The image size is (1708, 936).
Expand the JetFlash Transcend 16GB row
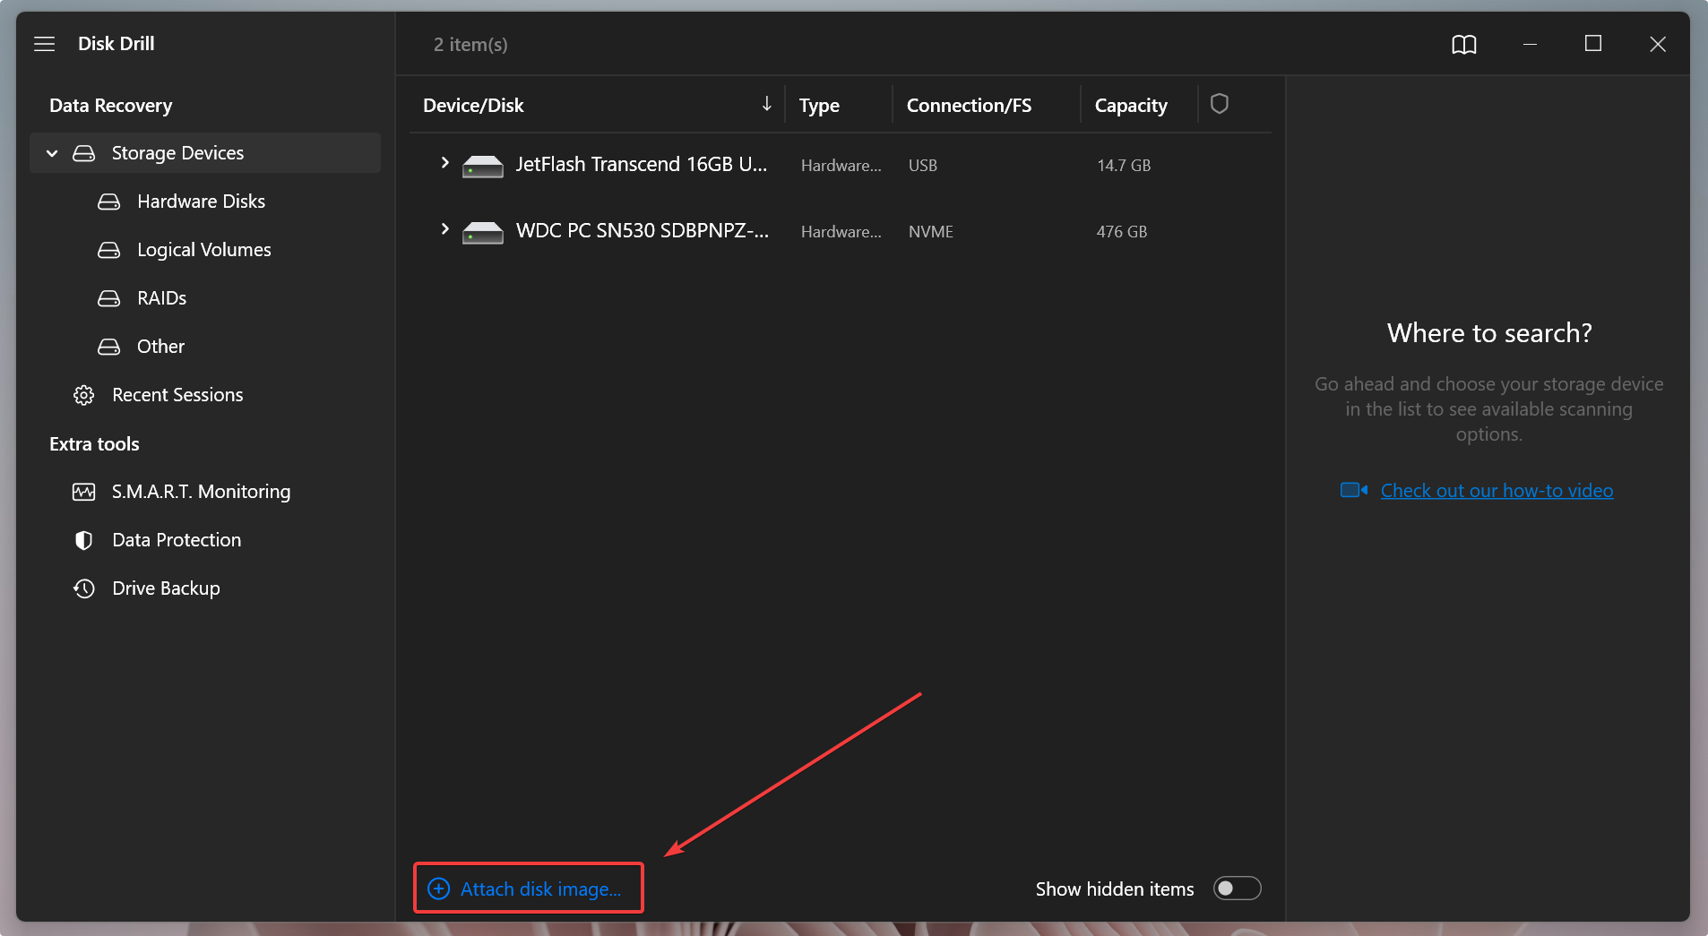(x=444, y=163)
